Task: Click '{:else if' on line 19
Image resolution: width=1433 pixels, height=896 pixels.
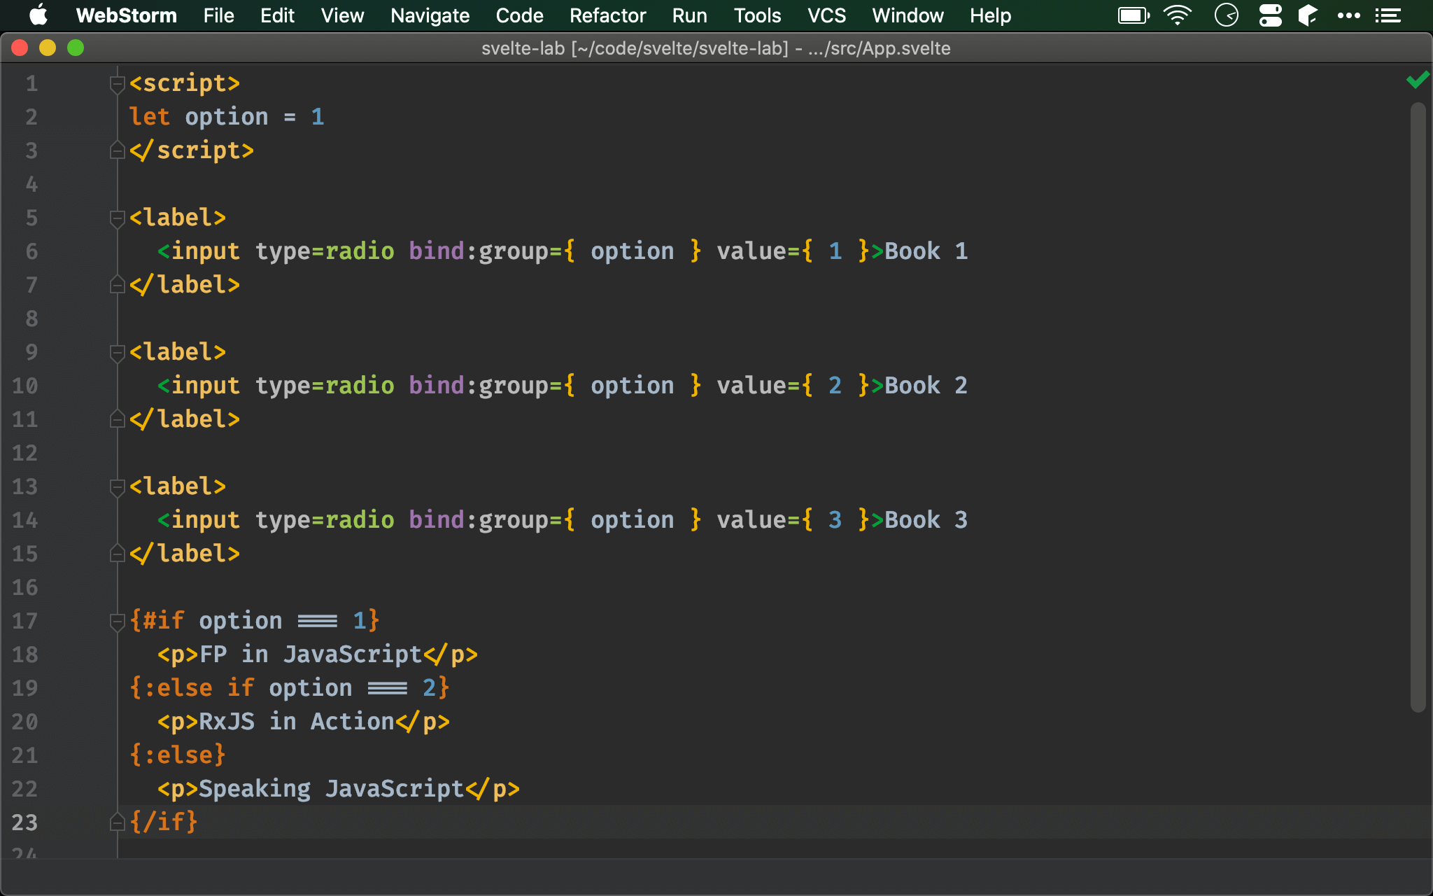Action: (192, 688)
